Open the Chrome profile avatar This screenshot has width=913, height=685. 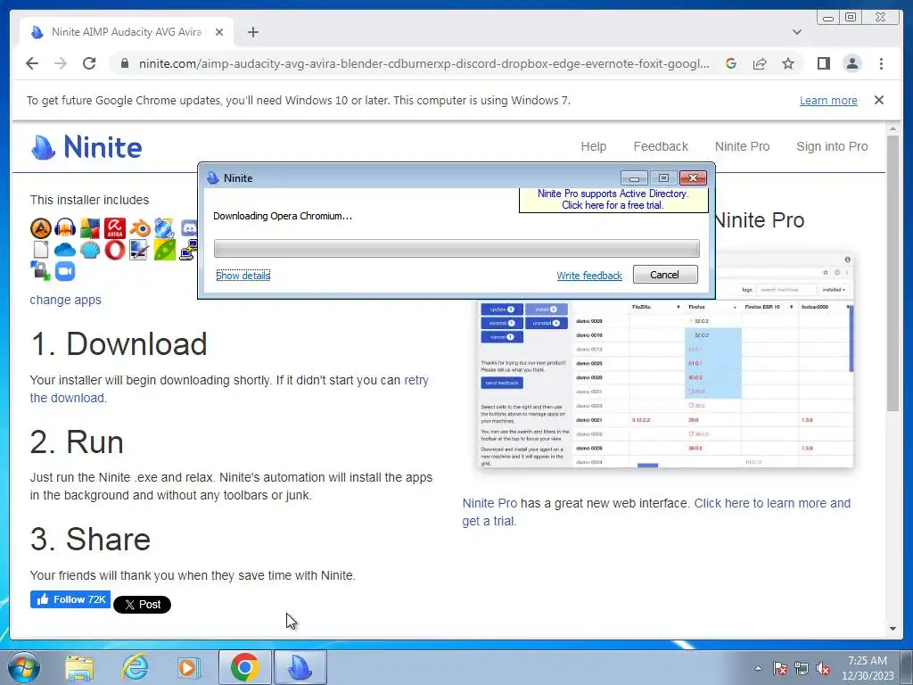[851, 63]
